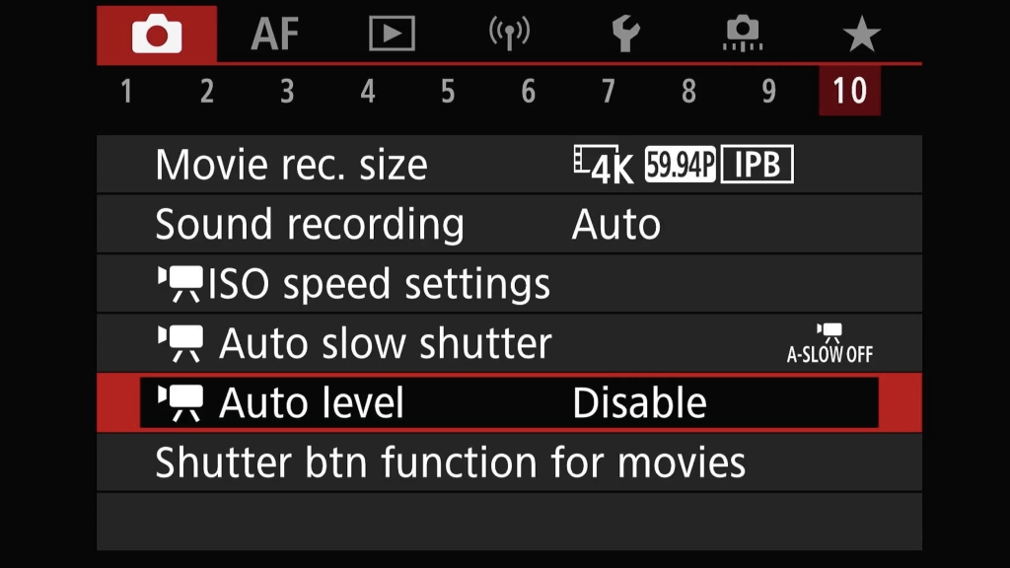The image size is (1010, 568).
Task: Open the wireless communication tab icon
Action: point(509,35)
